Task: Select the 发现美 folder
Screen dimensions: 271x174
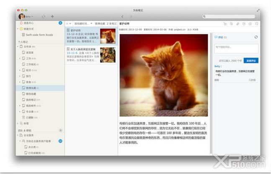Action: [30, 53]
